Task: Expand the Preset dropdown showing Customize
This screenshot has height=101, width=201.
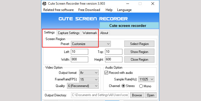Action: tap(91, 44)
